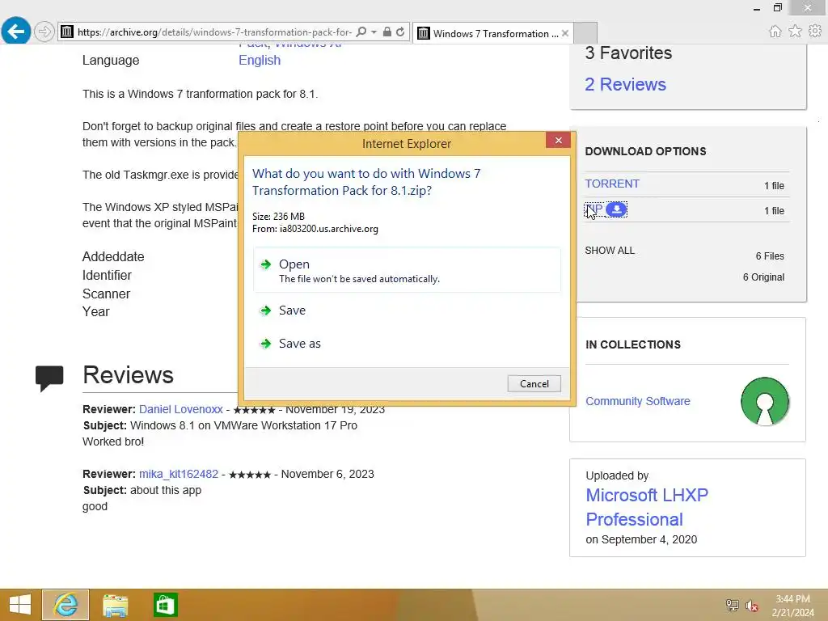Click the network tray icon
The width and height of the screenshot is (828, 621).
tap(733, 605)
